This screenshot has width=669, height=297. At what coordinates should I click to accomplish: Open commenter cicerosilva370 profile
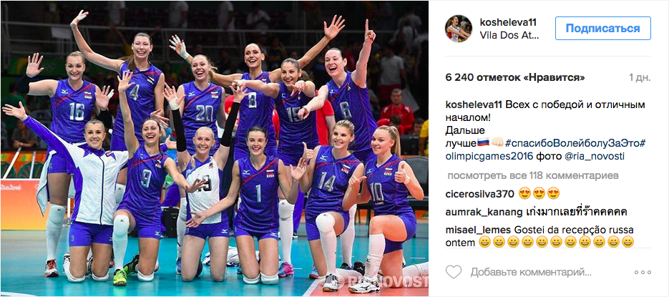point(479,194)
